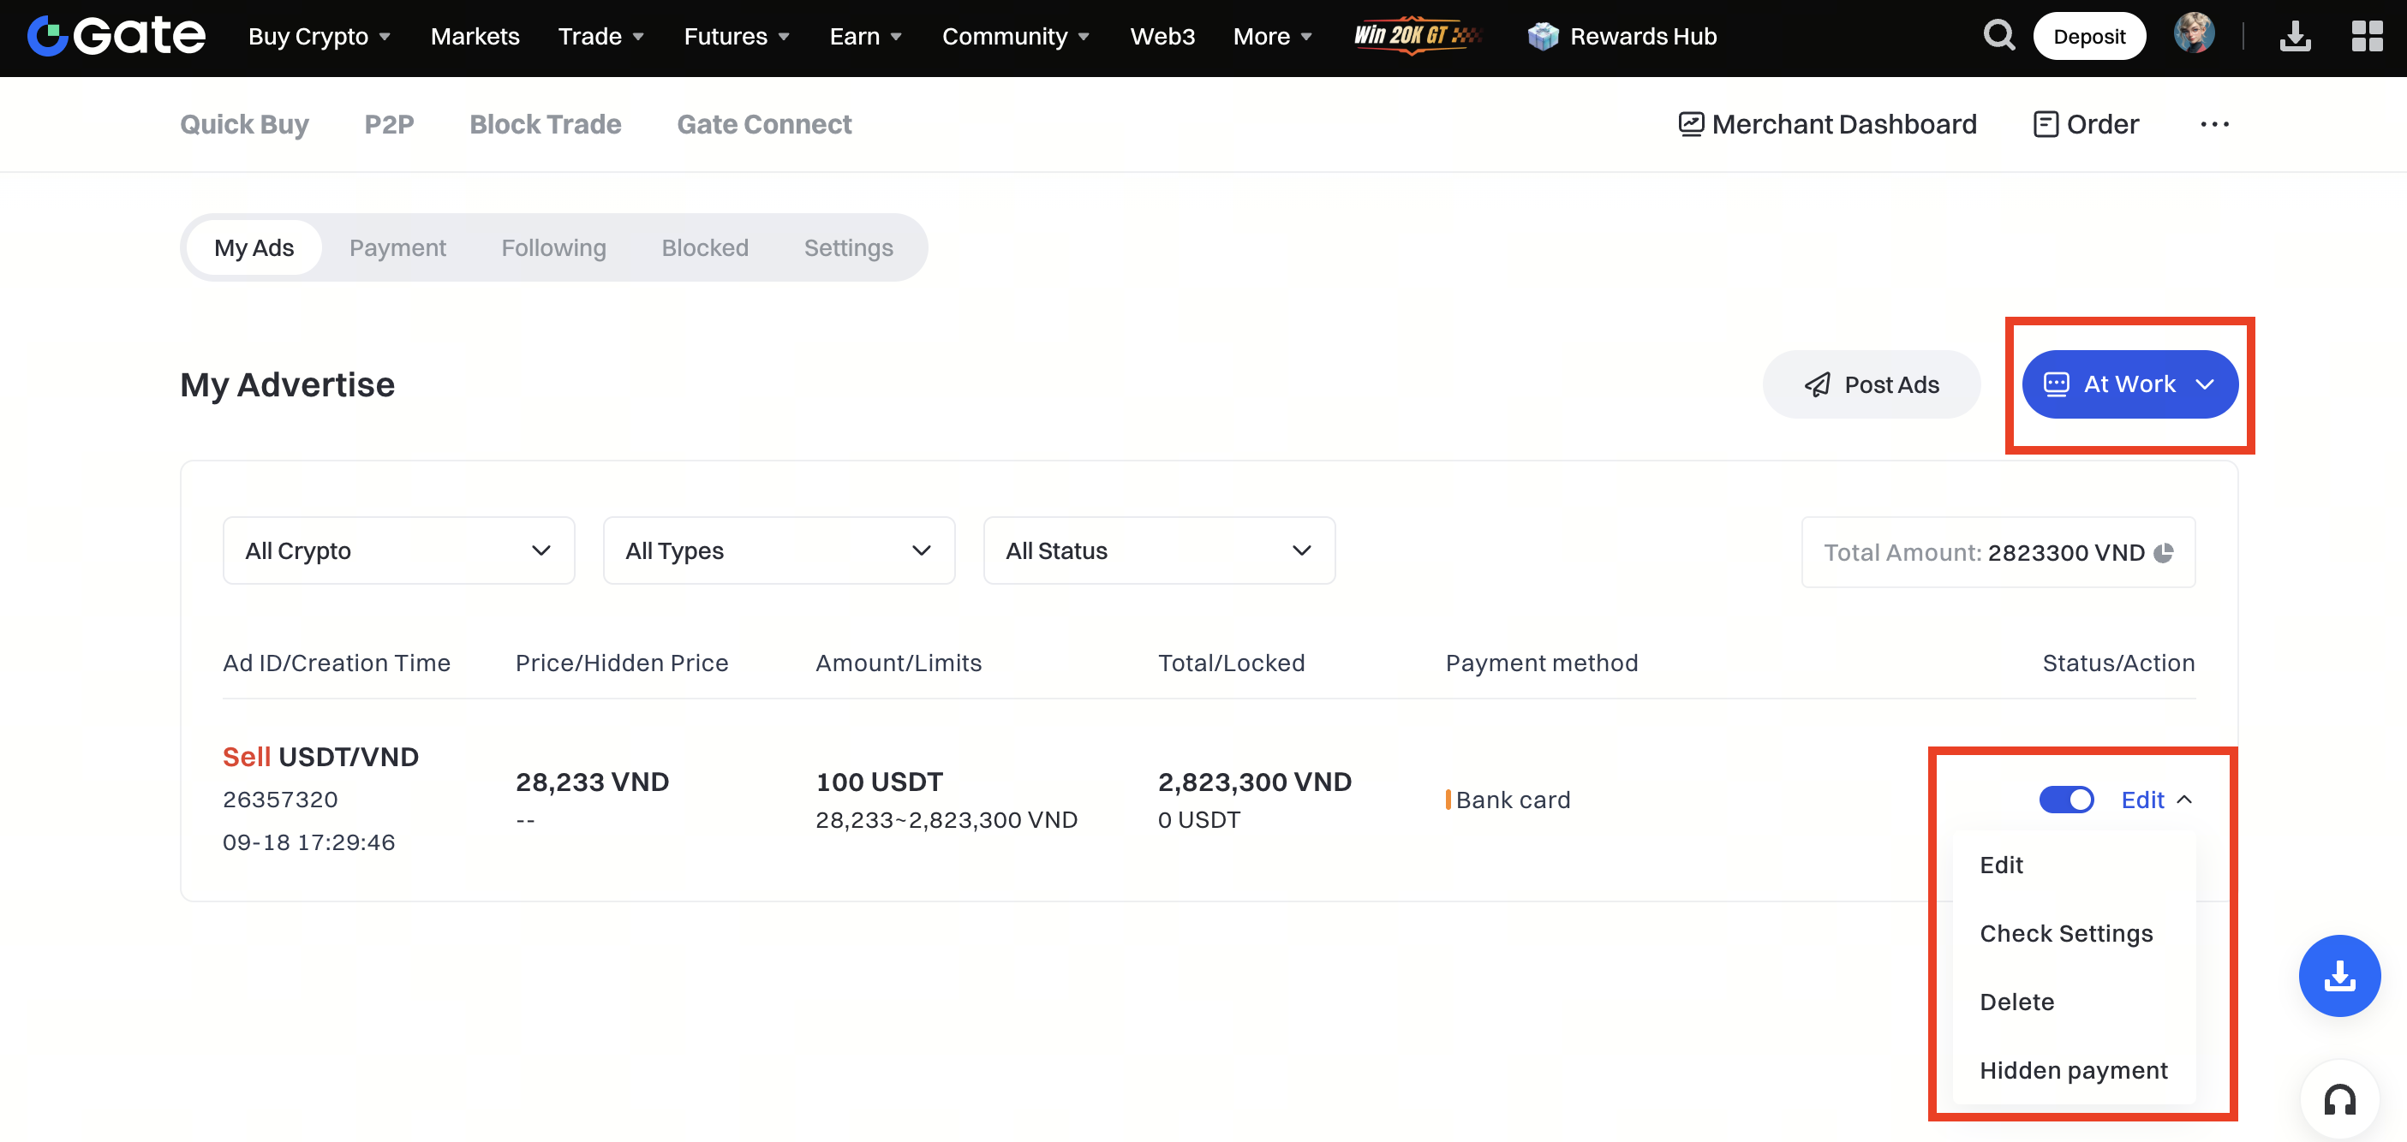Click the blue floating download button
Viewport: 2407px width, 1142px height.
point(2338,975)
